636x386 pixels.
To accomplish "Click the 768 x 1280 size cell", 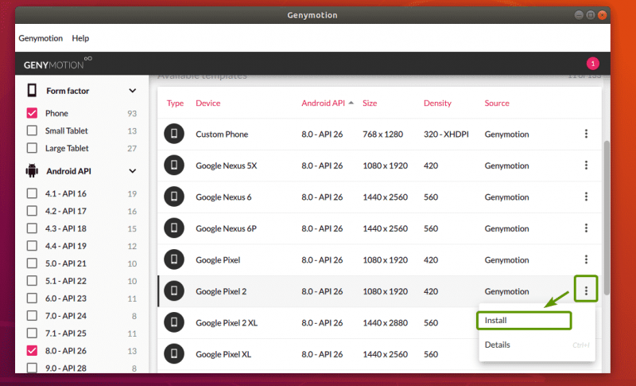I will 382,134.
